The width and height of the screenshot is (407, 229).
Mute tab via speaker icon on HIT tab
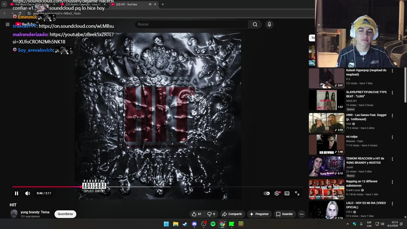click(150, 4)
